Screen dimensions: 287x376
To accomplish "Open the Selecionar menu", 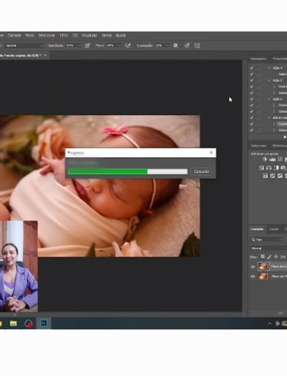I will point(47,35).
